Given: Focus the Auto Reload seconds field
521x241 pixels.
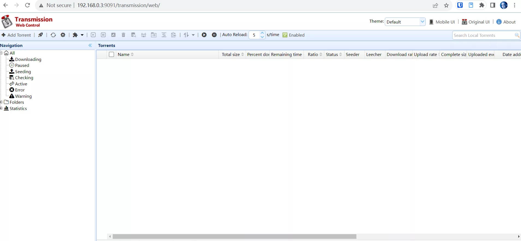Looking at the screenshot, I should click(254, 35).
